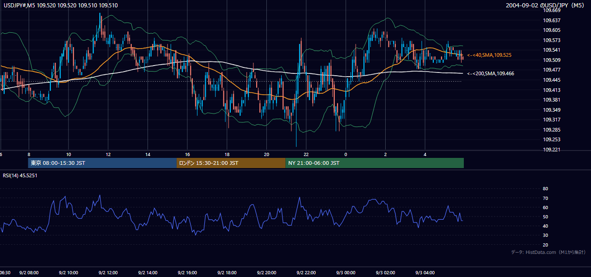This screenshot has height=277, width=591.
Task: Click price axis value 109.541
Action: [x=552, y=50]
